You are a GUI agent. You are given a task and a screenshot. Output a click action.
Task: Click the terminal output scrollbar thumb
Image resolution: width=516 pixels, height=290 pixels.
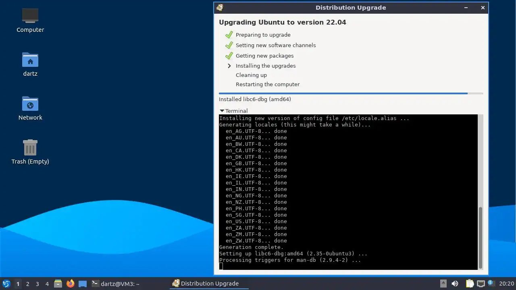point(480,238)
